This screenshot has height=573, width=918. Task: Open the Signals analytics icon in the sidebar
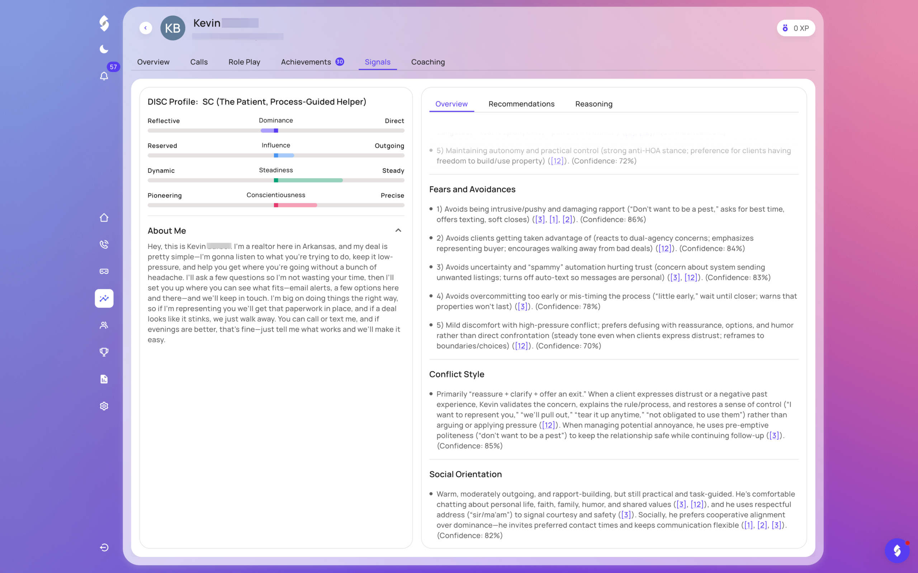104,298
